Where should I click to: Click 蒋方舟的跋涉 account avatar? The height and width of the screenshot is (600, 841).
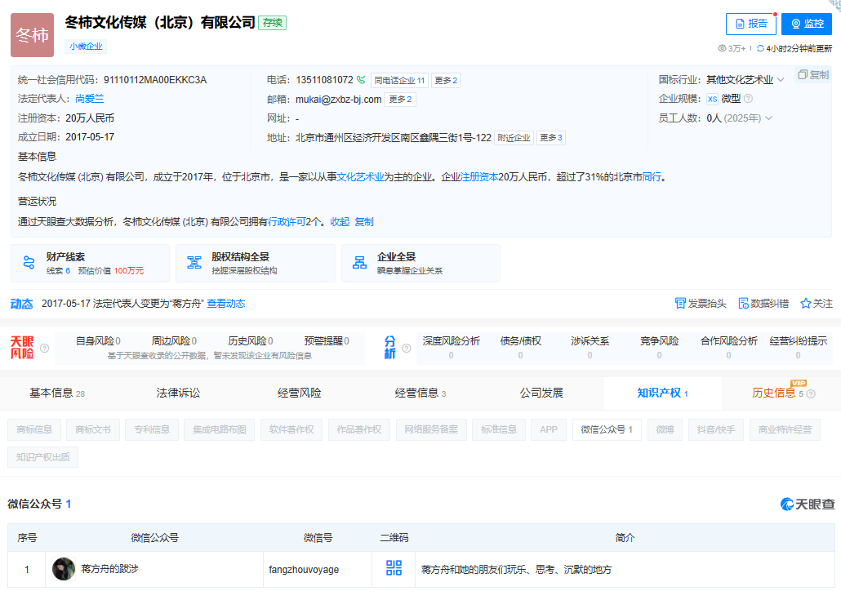pyautogui.click(x=64, y=569)
